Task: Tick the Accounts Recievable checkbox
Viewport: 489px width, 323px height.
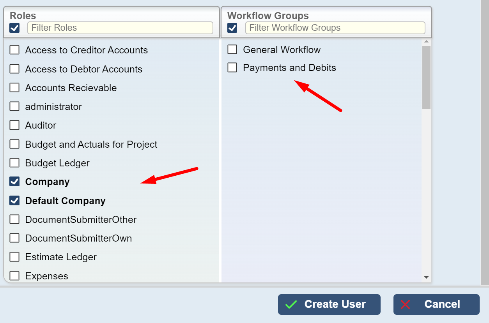Action: [x=14, y=88]
